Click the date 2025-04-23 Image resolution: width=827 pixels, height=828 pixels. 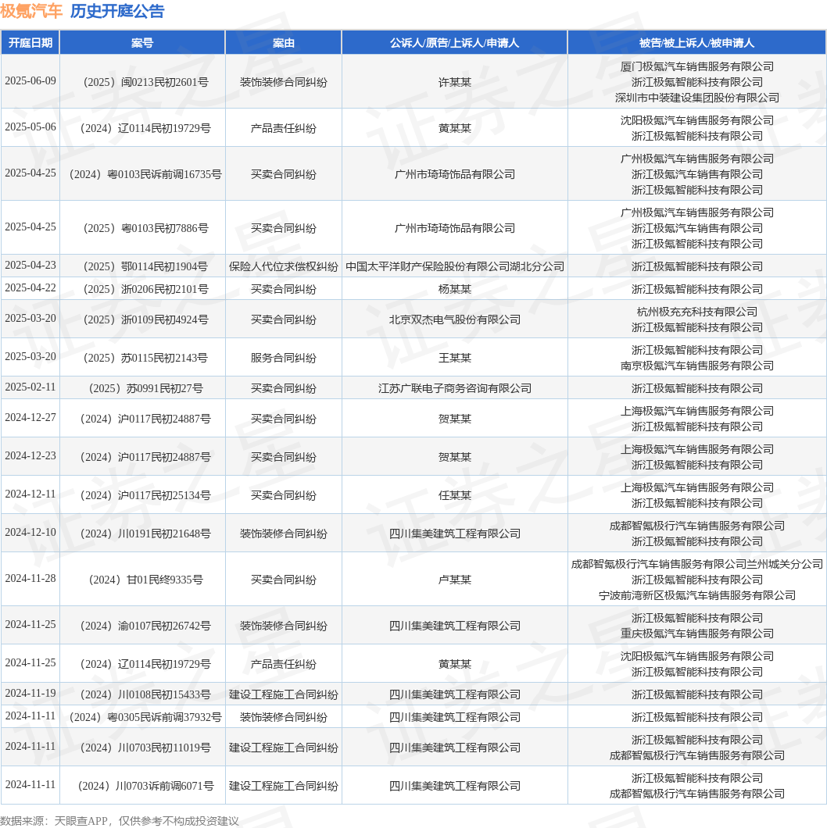coord(30,265)
